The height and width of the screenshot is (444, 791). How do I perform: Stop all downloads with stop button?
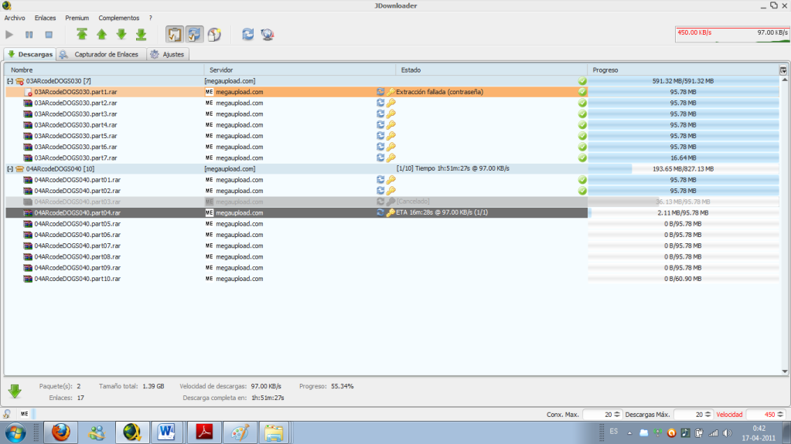tap(49, 35)
